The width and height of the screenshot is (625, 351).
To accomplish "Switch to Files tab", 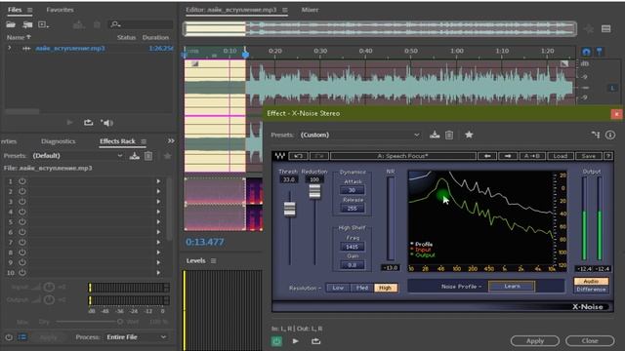I will (x=15, y=10).
